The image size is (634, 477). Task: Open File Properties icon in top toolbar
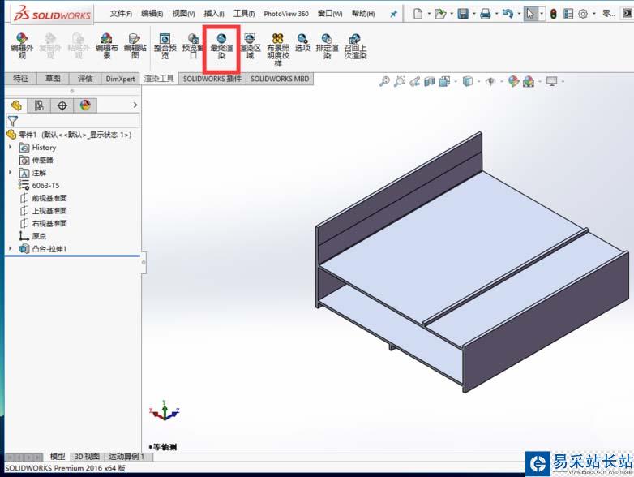568,14
